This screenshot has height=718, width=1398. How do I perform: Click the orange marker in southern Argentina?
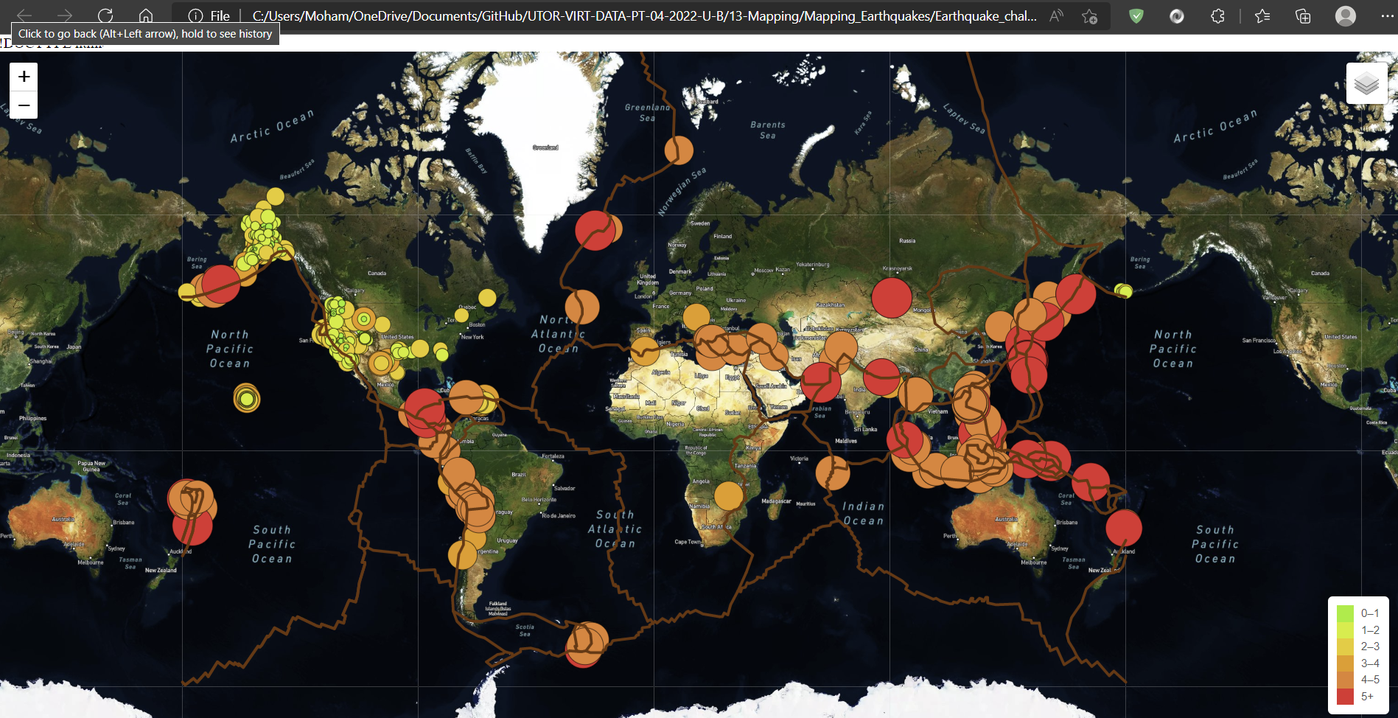click(463, 554)
